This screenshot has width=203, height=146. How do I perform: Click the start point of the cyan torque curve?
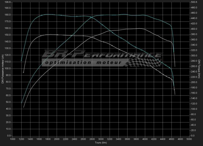(x=21, y=61)
